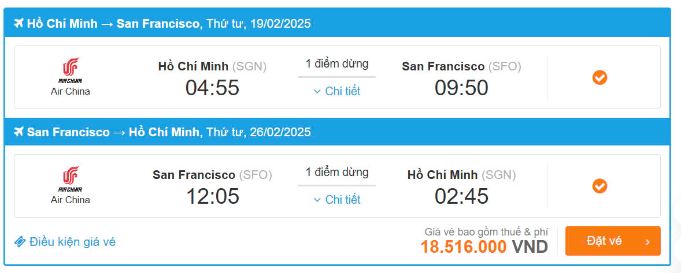Click airplane icon in outbound flight header
Viewport: 681px width, 273px height.
(x=18, y=24)
